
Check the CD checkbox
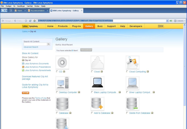pos(57,71)
